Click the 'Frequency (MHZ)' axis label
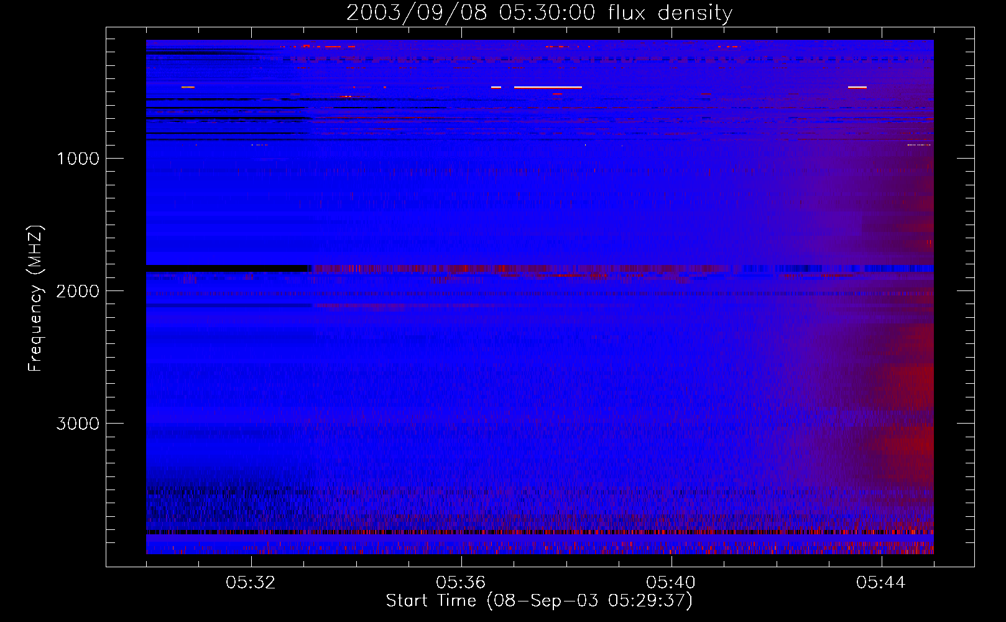Image resolution: width=1006 pixels, height=622 pixels. tap(35, 298)
